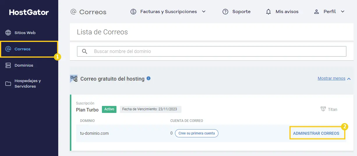Screen dimensions: 357x156
Task: Click the info icon next to Correo gratuito
Action: click(149, 78)
